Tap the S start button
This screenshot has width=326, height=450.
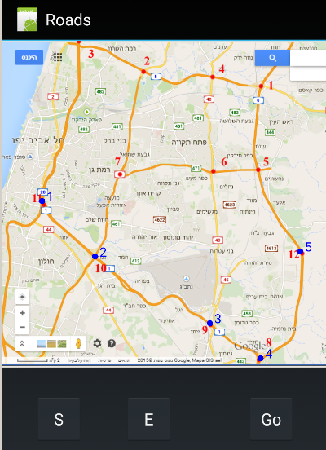[x=59, y=419]
